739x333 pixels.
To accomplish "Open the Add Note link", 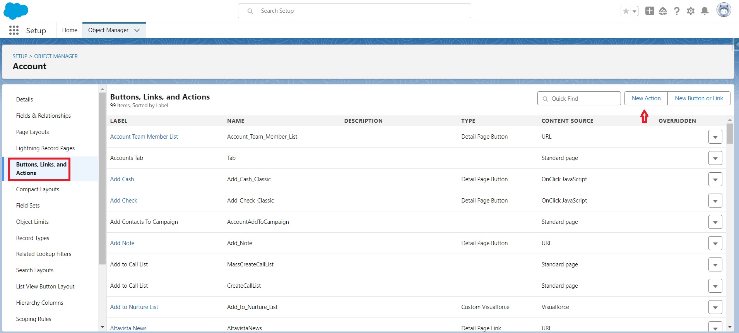I will [x=122, y=243].
